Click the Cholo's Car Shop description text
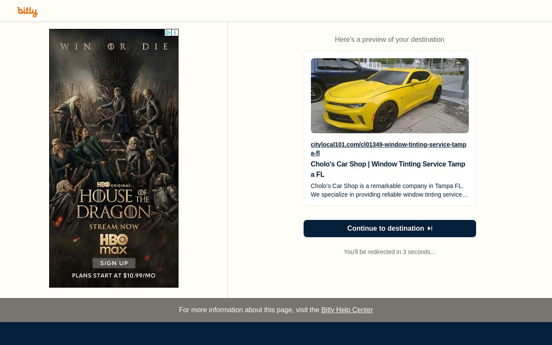 (x=389, y=190)
